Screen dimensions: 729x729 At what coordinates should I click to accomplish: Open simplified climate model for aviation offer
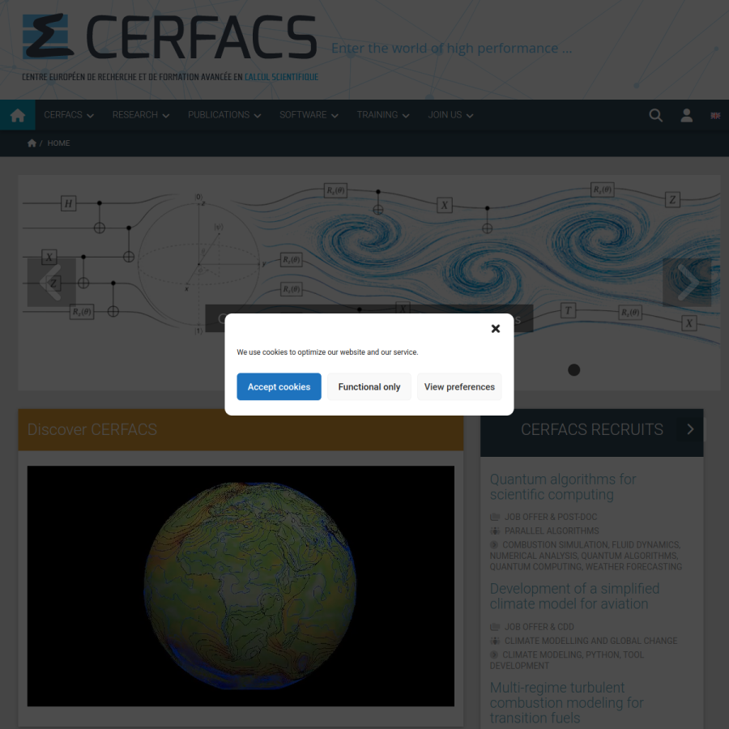[x=574, y=596]
